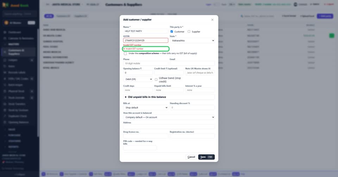Click the Name input field
Screen dimensions: 338x177
[x=145, y=31]
